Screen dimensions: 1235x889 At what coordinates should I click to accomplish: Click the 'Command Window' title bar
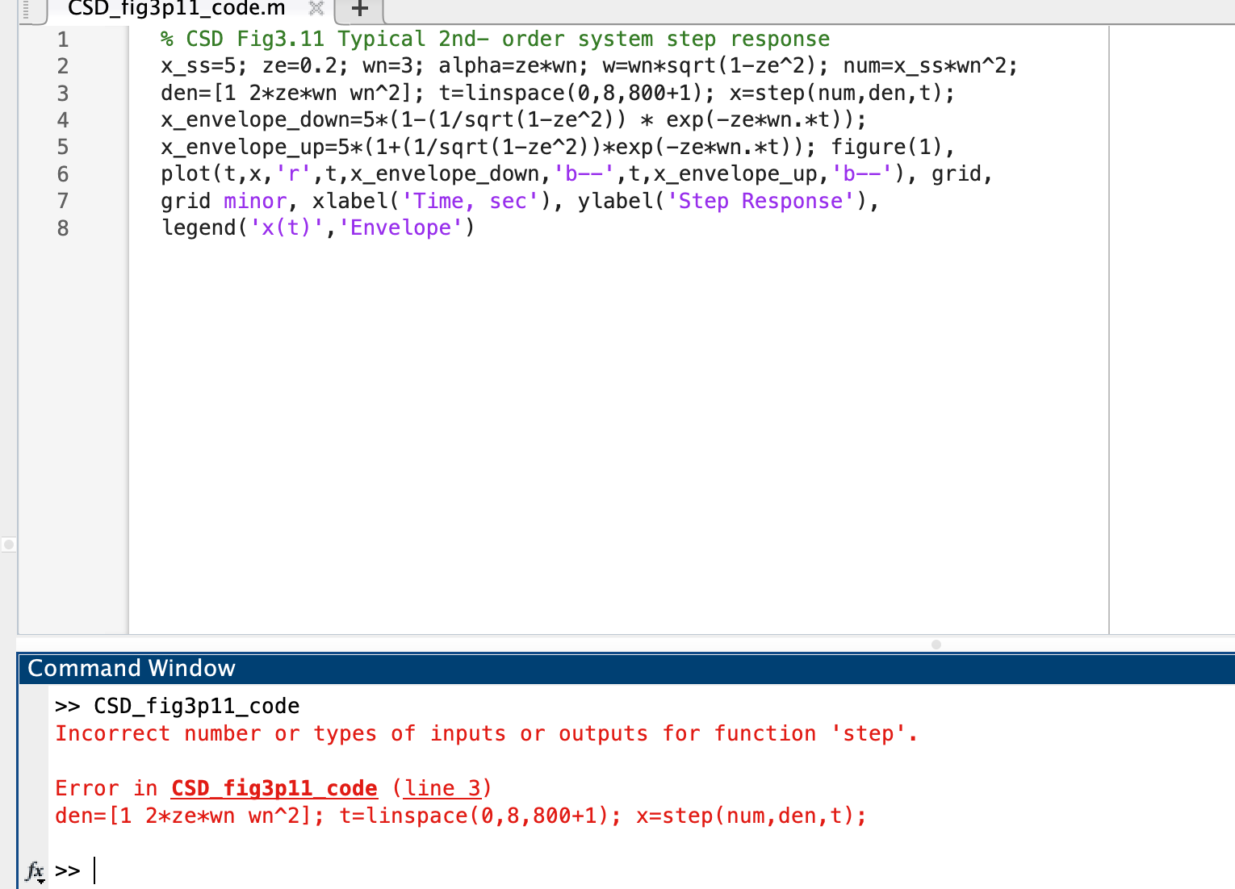pyautogui.click(x=626, y=668)
